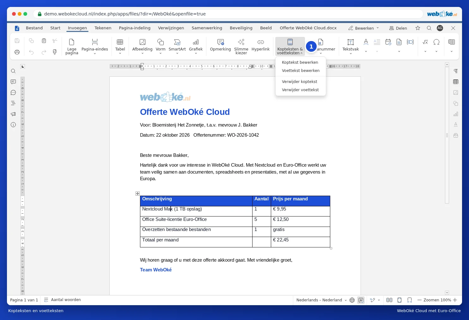The height and width of the screenshot is (320, 469).
Task: Toggle the favorite star for this document
Action: pos(418,28)
